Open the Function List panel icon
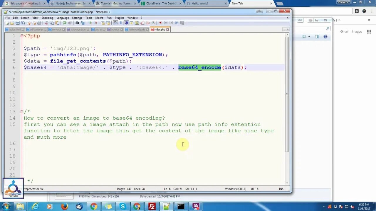This screenshot has width=376, height=211. pos(142,23)
